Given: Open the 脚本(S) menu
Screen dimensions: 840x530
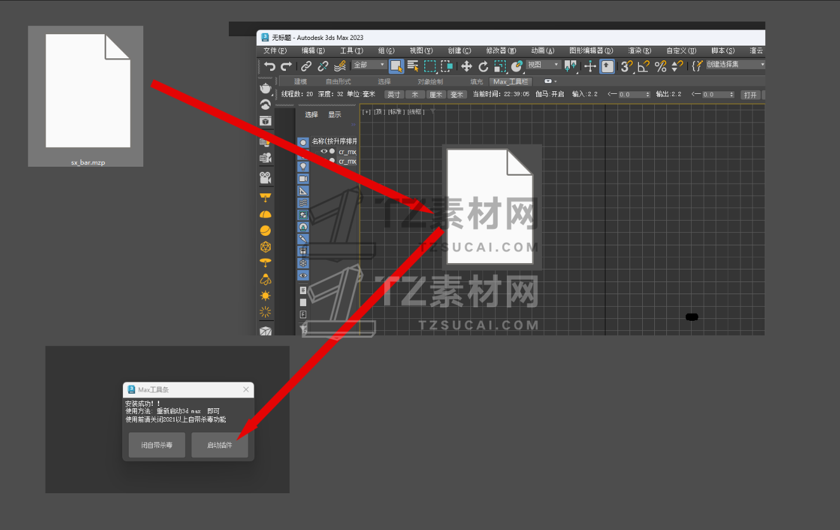Looking at the screenshot, I should (x=723, y=51).
